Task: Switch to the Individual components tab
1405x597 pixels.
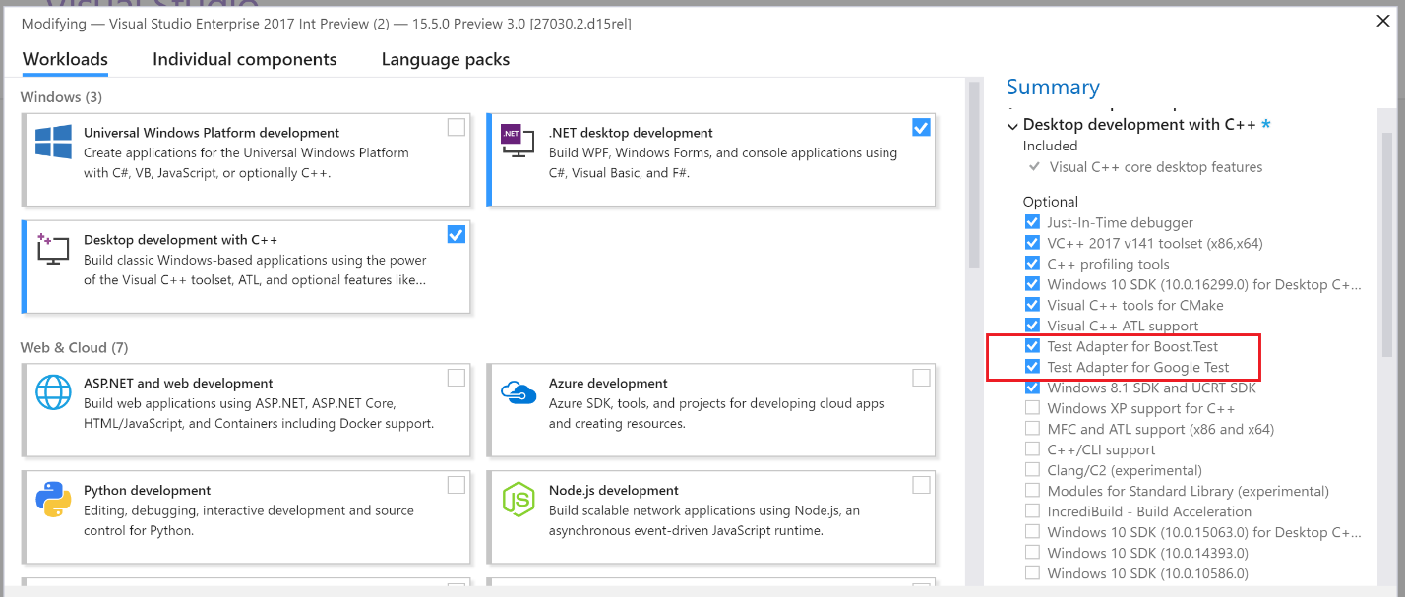Action: pos(244,60)
